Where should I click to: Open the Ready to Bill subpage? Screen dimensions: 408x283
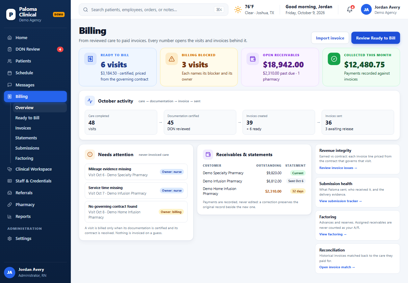[x=40, y=118]
